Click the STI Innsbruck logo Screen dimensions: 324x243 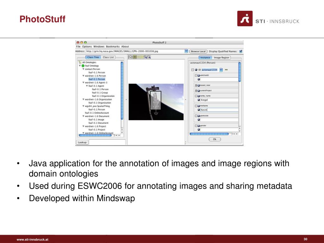coord(268,19)
